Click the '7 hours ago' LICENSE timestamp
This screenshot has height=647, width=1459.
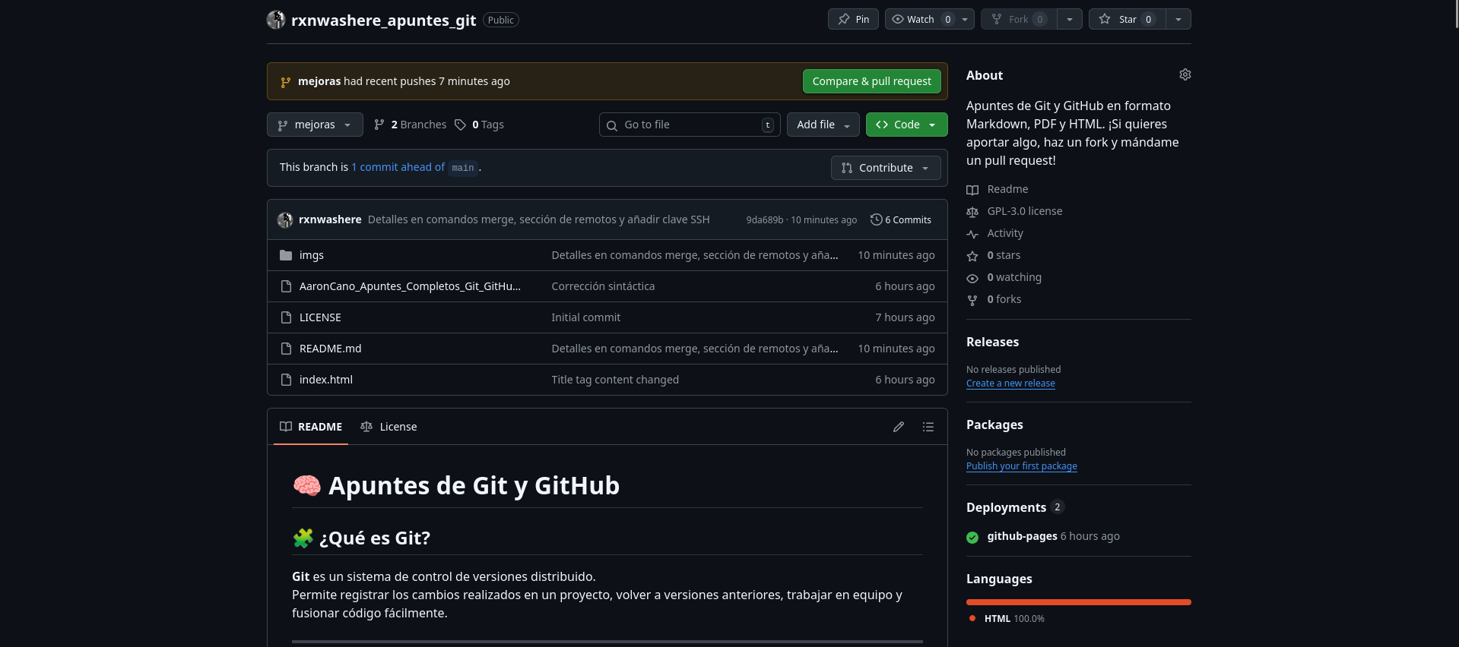905,317
